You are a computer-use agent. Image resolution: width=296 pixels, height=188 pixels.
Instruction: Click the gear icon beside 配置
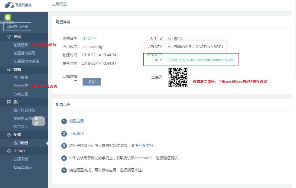coord(9,135)
